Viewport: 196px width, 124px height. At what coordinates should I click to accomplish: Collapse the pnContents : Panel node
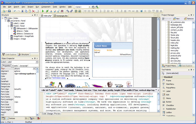tap(6, 21)
